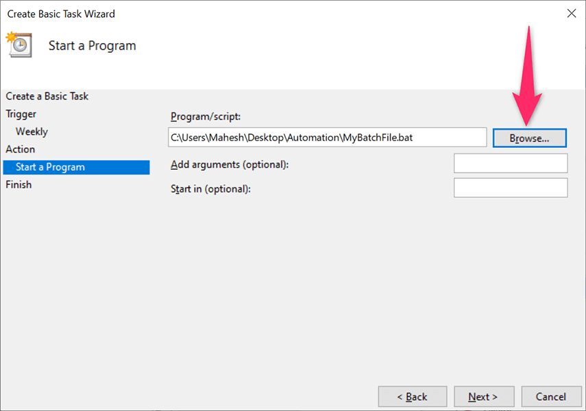
Task: Focus the Start in text box
Action: coord(511,188)
